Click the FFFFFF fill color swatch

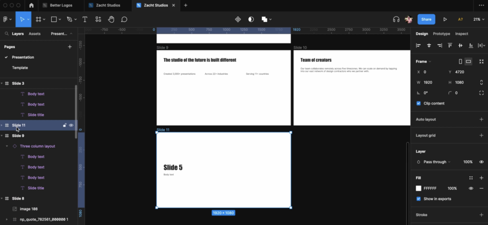pos(418,188)
